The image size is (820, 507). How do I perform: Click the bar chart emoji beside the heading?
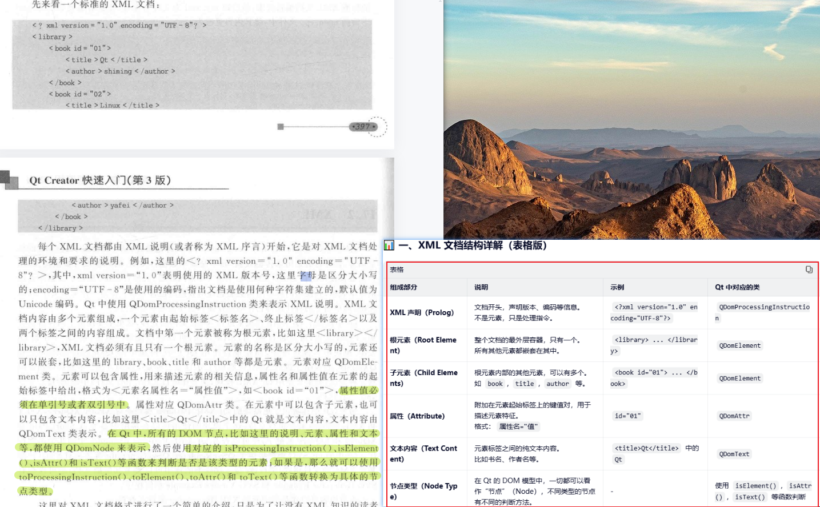coord(389,246)
